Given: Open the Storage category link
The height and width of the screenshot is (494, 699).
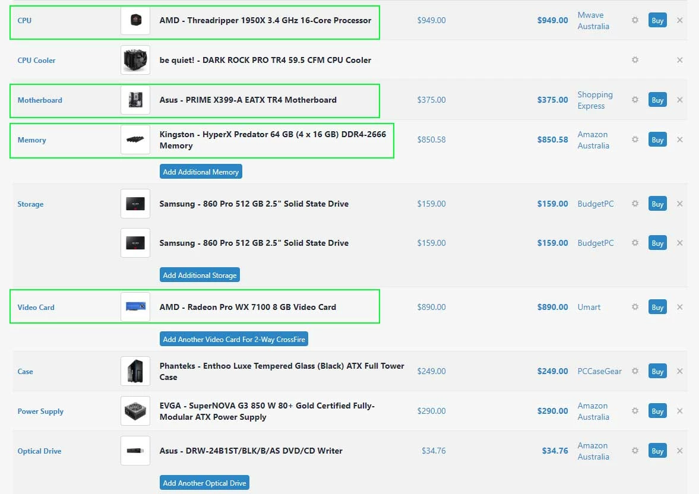Looking at the screenshot, I should 30,204.
